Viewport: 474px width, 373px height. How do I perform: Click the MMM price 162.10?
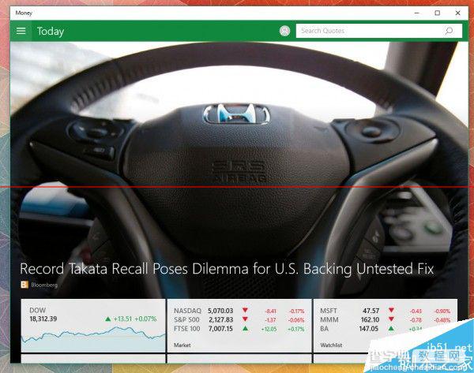370,320
